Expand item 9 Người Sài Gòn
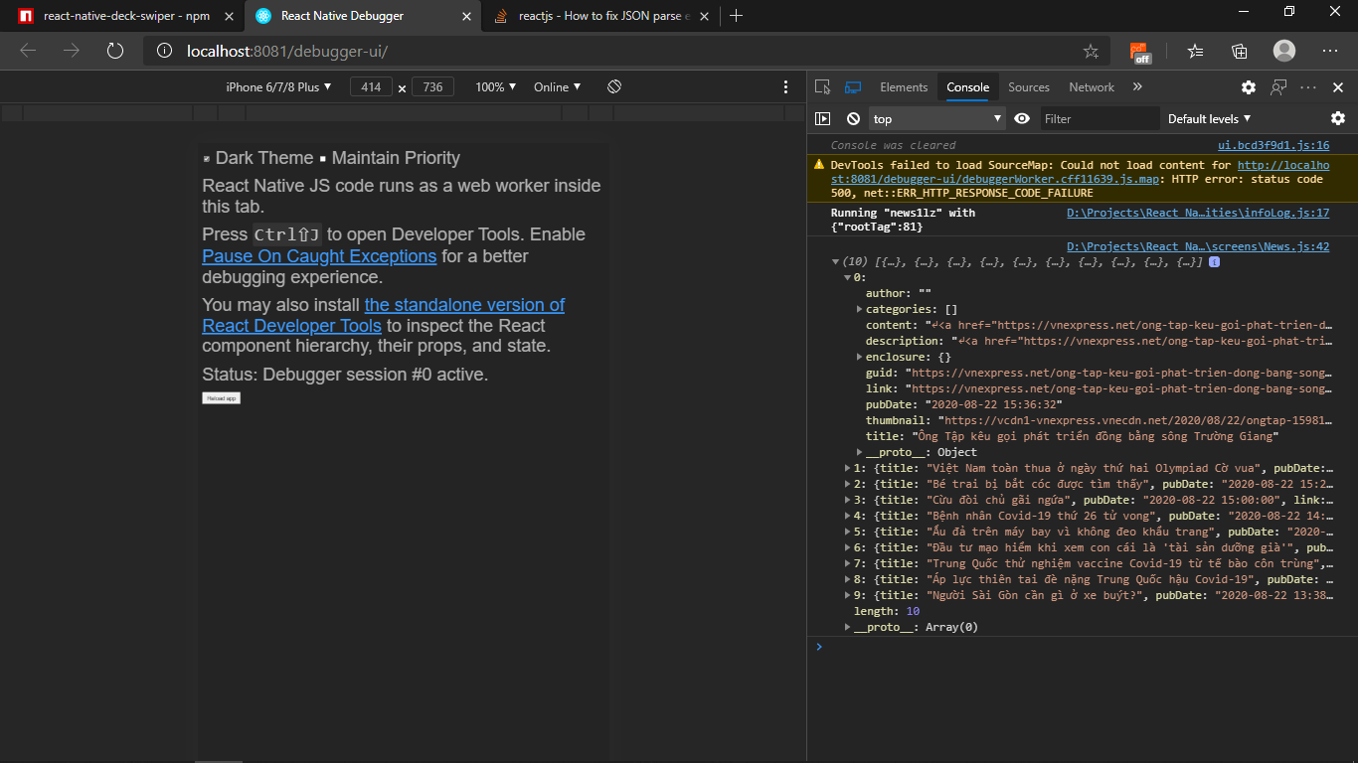This screenshot has width=1358, height=763. click(847, 595)
